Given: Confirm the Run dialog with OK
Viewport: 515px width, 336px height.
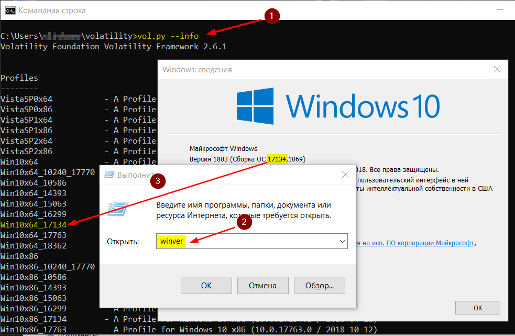Looking at the screenshot, I should [x=206, y=285].
